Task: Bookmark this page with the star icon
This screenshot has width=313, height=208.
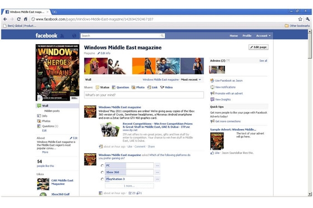Action: [300, 19]
